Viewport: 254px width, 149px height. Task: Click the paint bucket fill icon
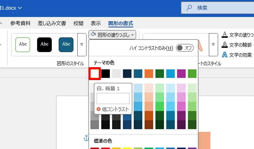[93, 34]
